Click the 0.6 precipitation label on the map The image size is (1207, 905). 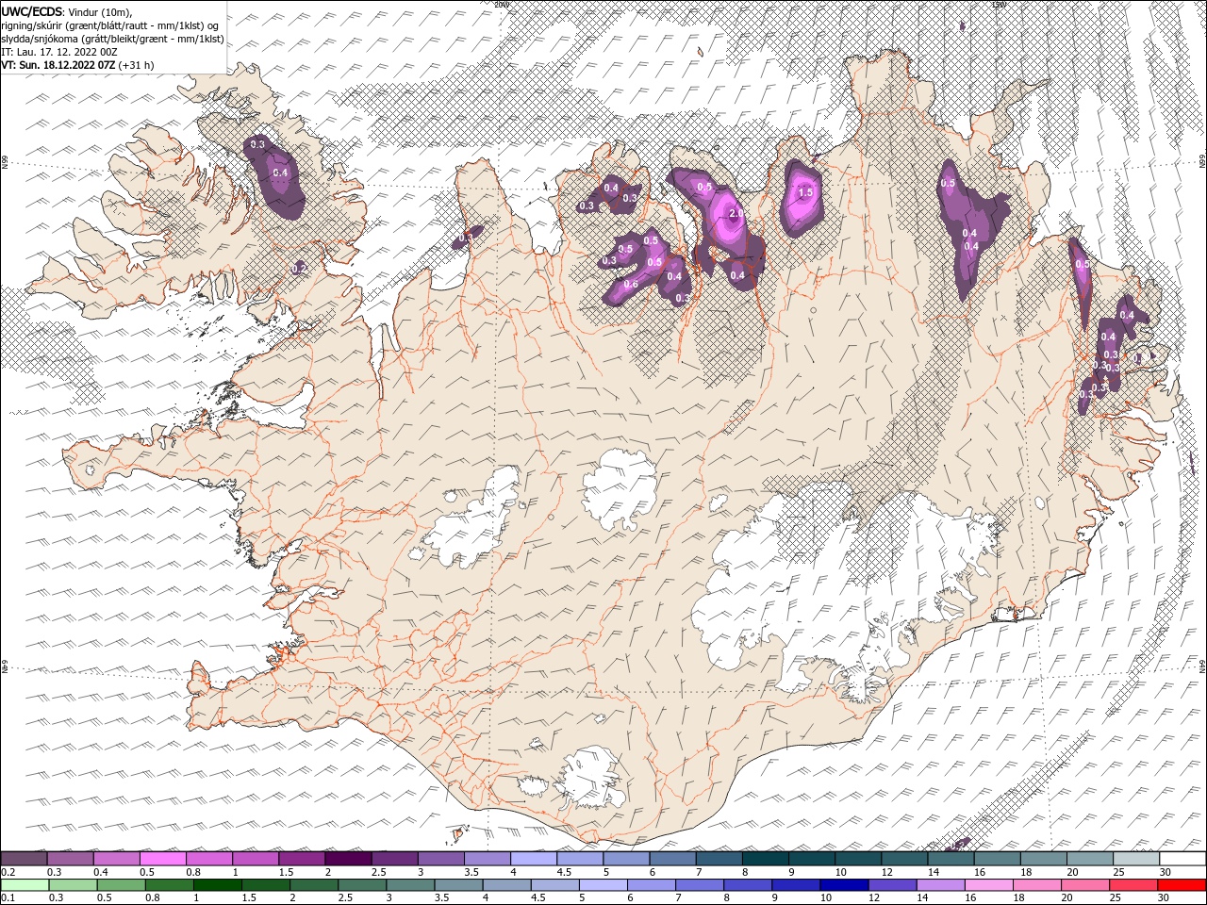[631, 285]
